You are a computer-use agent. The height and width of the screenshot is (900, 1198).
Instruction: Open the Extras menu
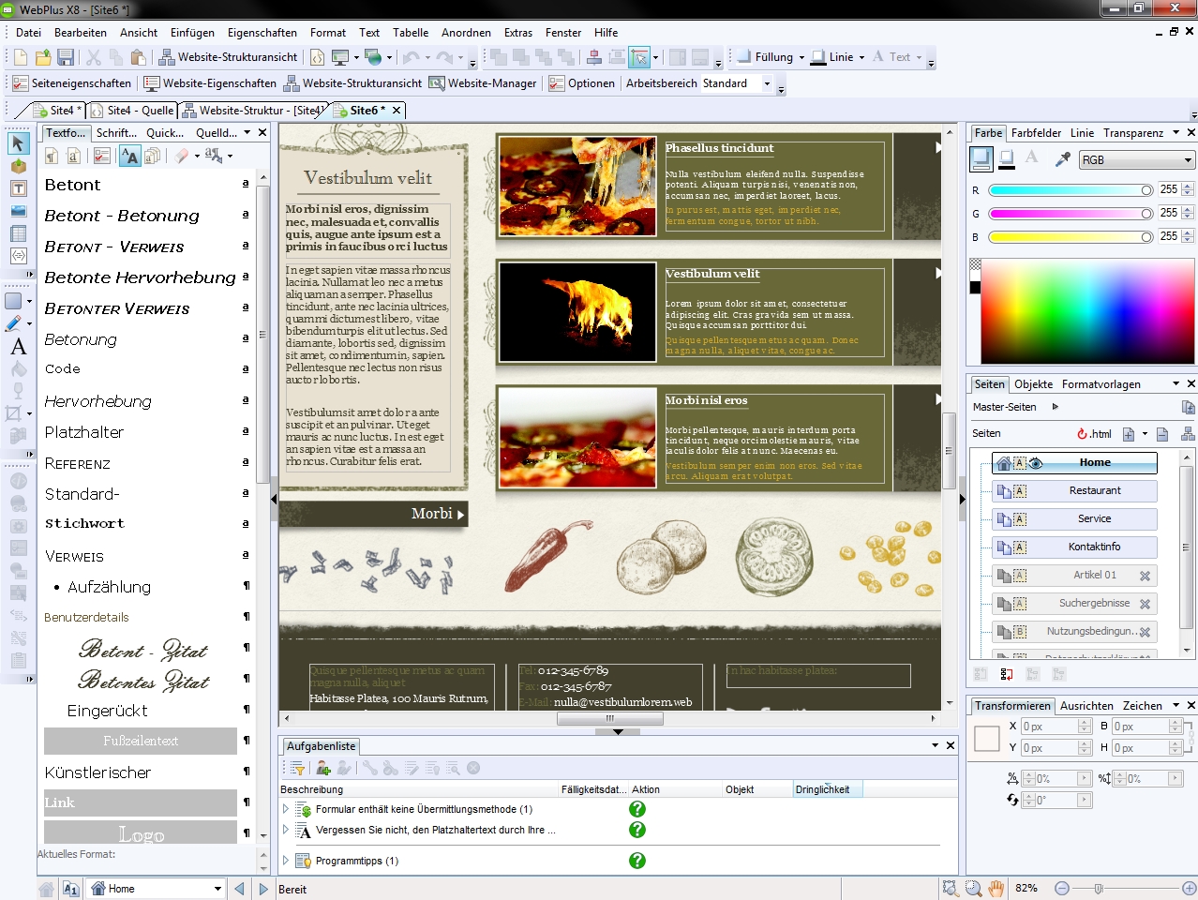coord(517,32)
